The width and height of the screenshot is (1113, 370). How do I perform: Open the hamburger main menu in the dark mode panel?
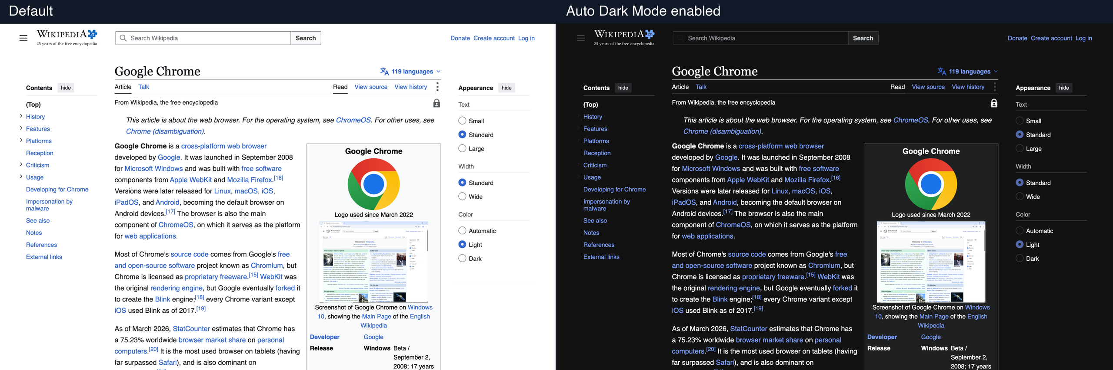581,38
